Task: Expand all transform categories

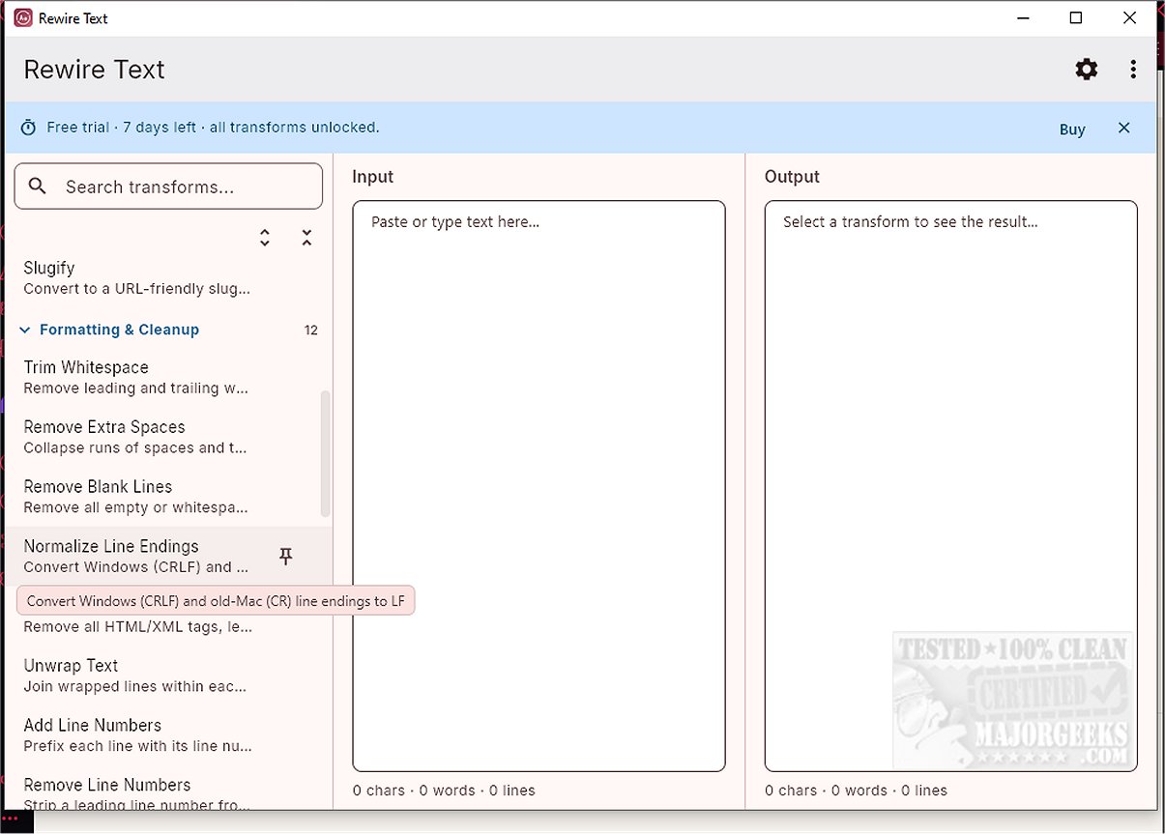Action: point(265,238)
